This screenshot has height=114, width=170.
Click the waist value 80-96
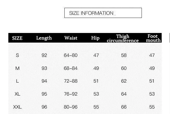[71, 107]
